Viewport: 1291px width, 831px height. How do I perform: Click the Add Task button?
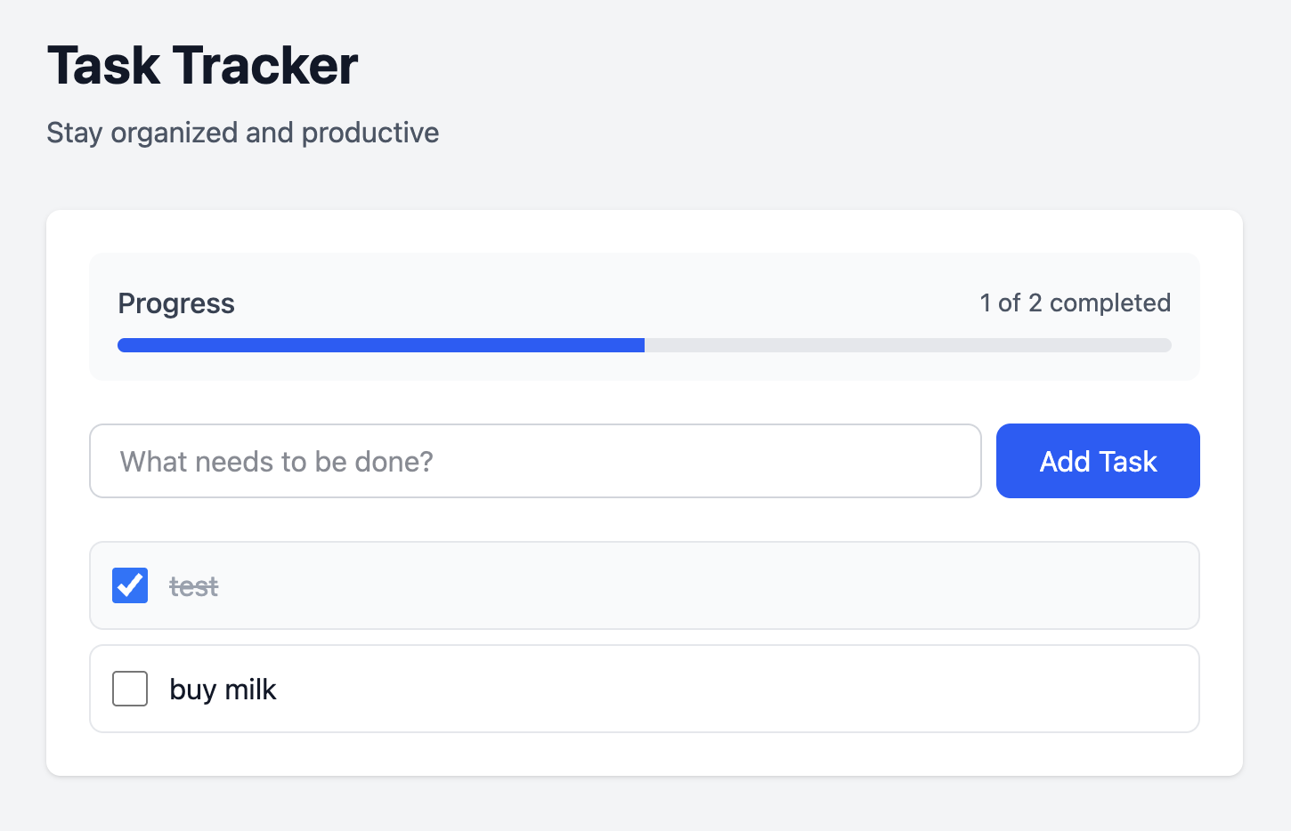(x=1097, y=461)
